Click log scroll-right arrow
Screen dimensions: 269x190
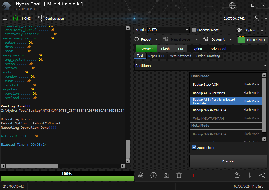[123, 166]
